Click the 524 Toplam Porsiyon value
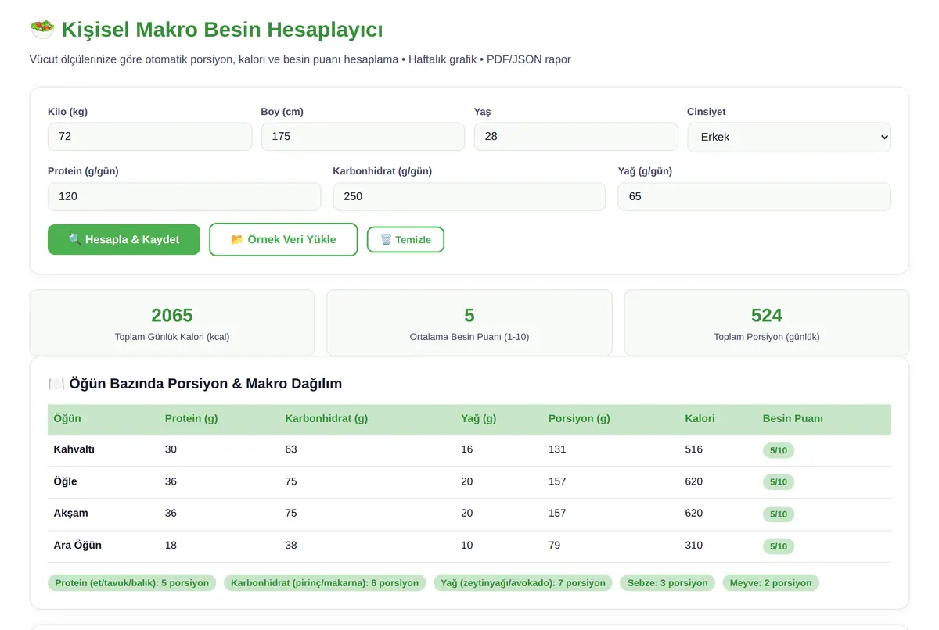 point(767,315)
